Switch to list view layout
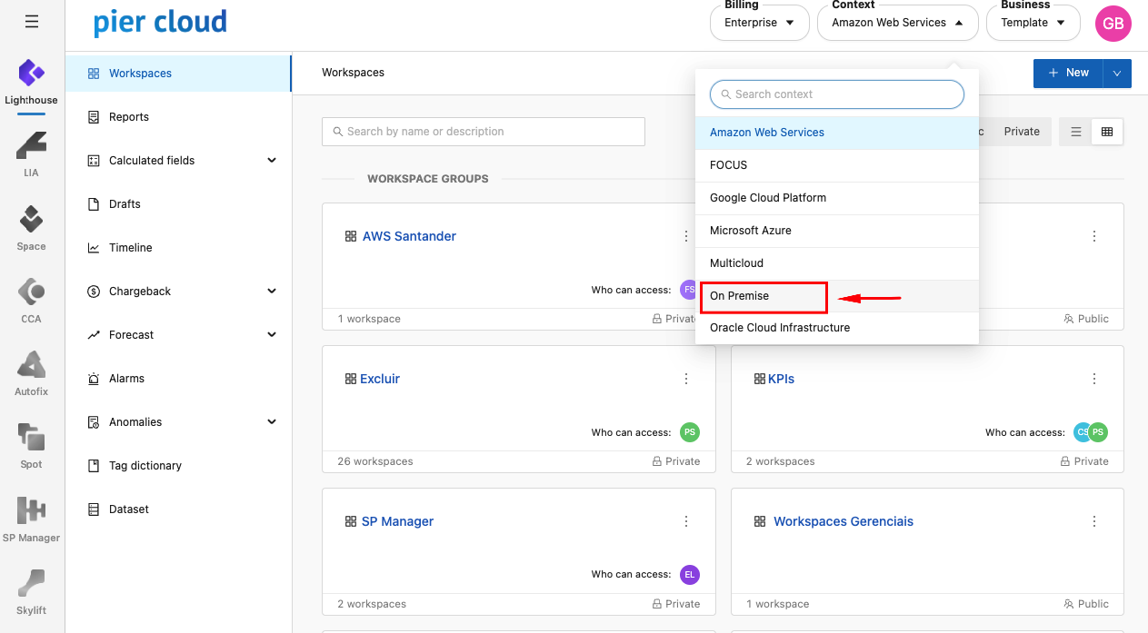 pos(1076,132)
